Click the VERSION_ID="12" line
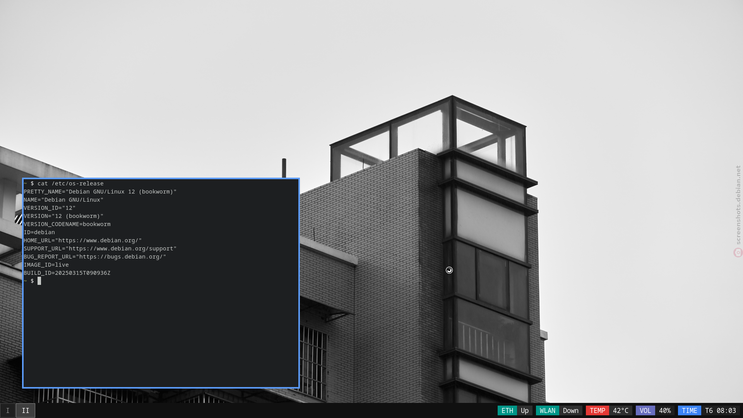 pos(50,208)
